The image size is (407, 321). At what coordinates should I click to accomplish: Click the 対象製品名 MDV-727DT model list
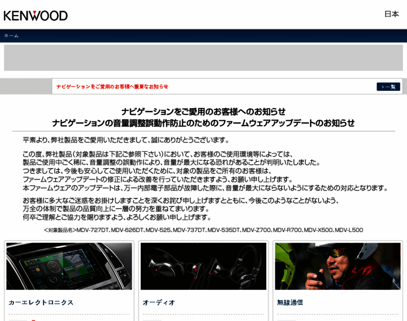pyautogui.click(x=204, y=230)
